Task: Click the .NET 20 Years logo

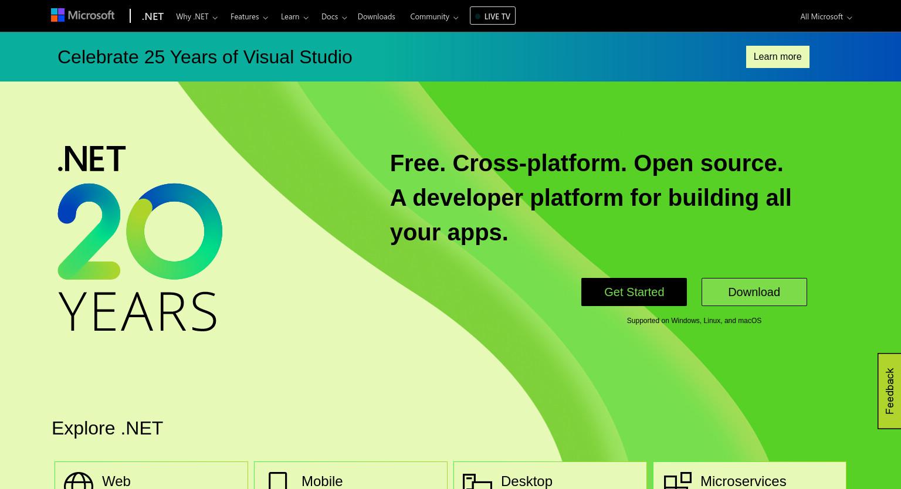Action: click(x=140, y=238)
